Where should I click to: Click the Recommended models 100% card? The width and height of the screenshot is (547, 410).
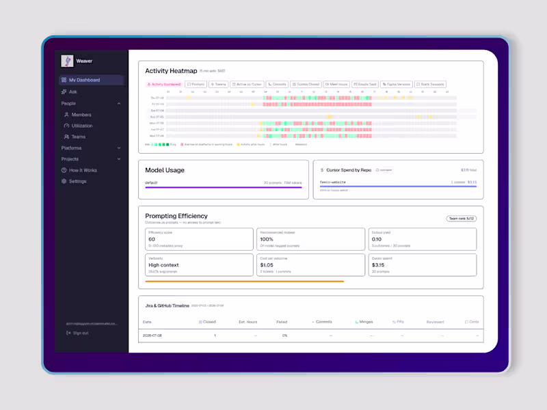tap(311, 239)
